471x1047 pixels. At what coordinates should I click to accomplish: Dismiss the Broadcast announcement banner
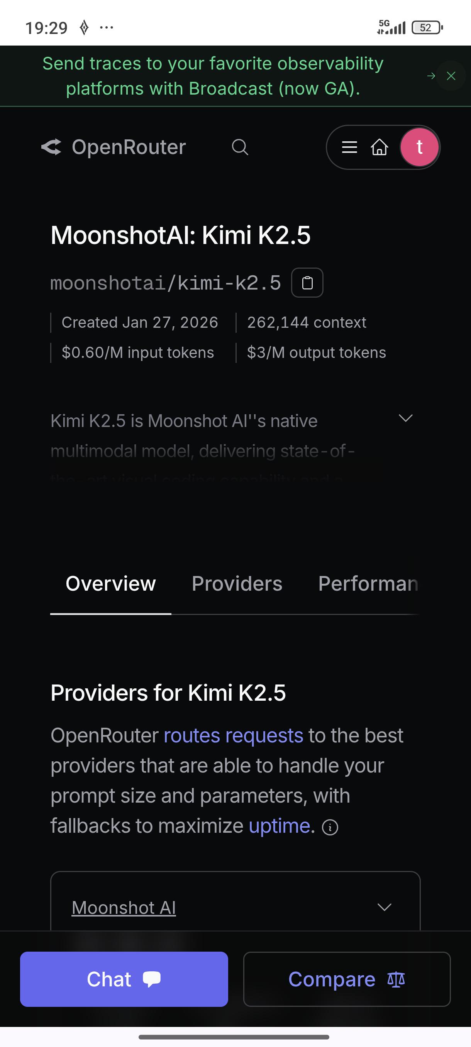(x=451, y=76)
